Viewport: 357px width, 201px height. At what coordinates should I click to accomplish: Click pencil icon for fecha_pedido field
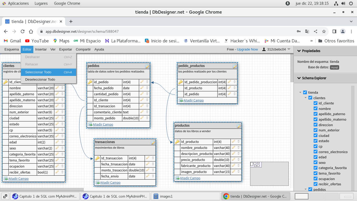tap(142, 88)
